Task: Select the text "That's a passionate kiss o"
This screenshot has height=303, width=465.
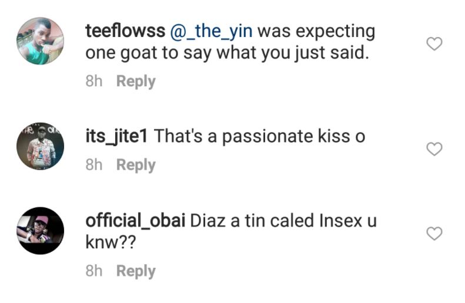Action: pyautogui.click(x=260, y=136)
